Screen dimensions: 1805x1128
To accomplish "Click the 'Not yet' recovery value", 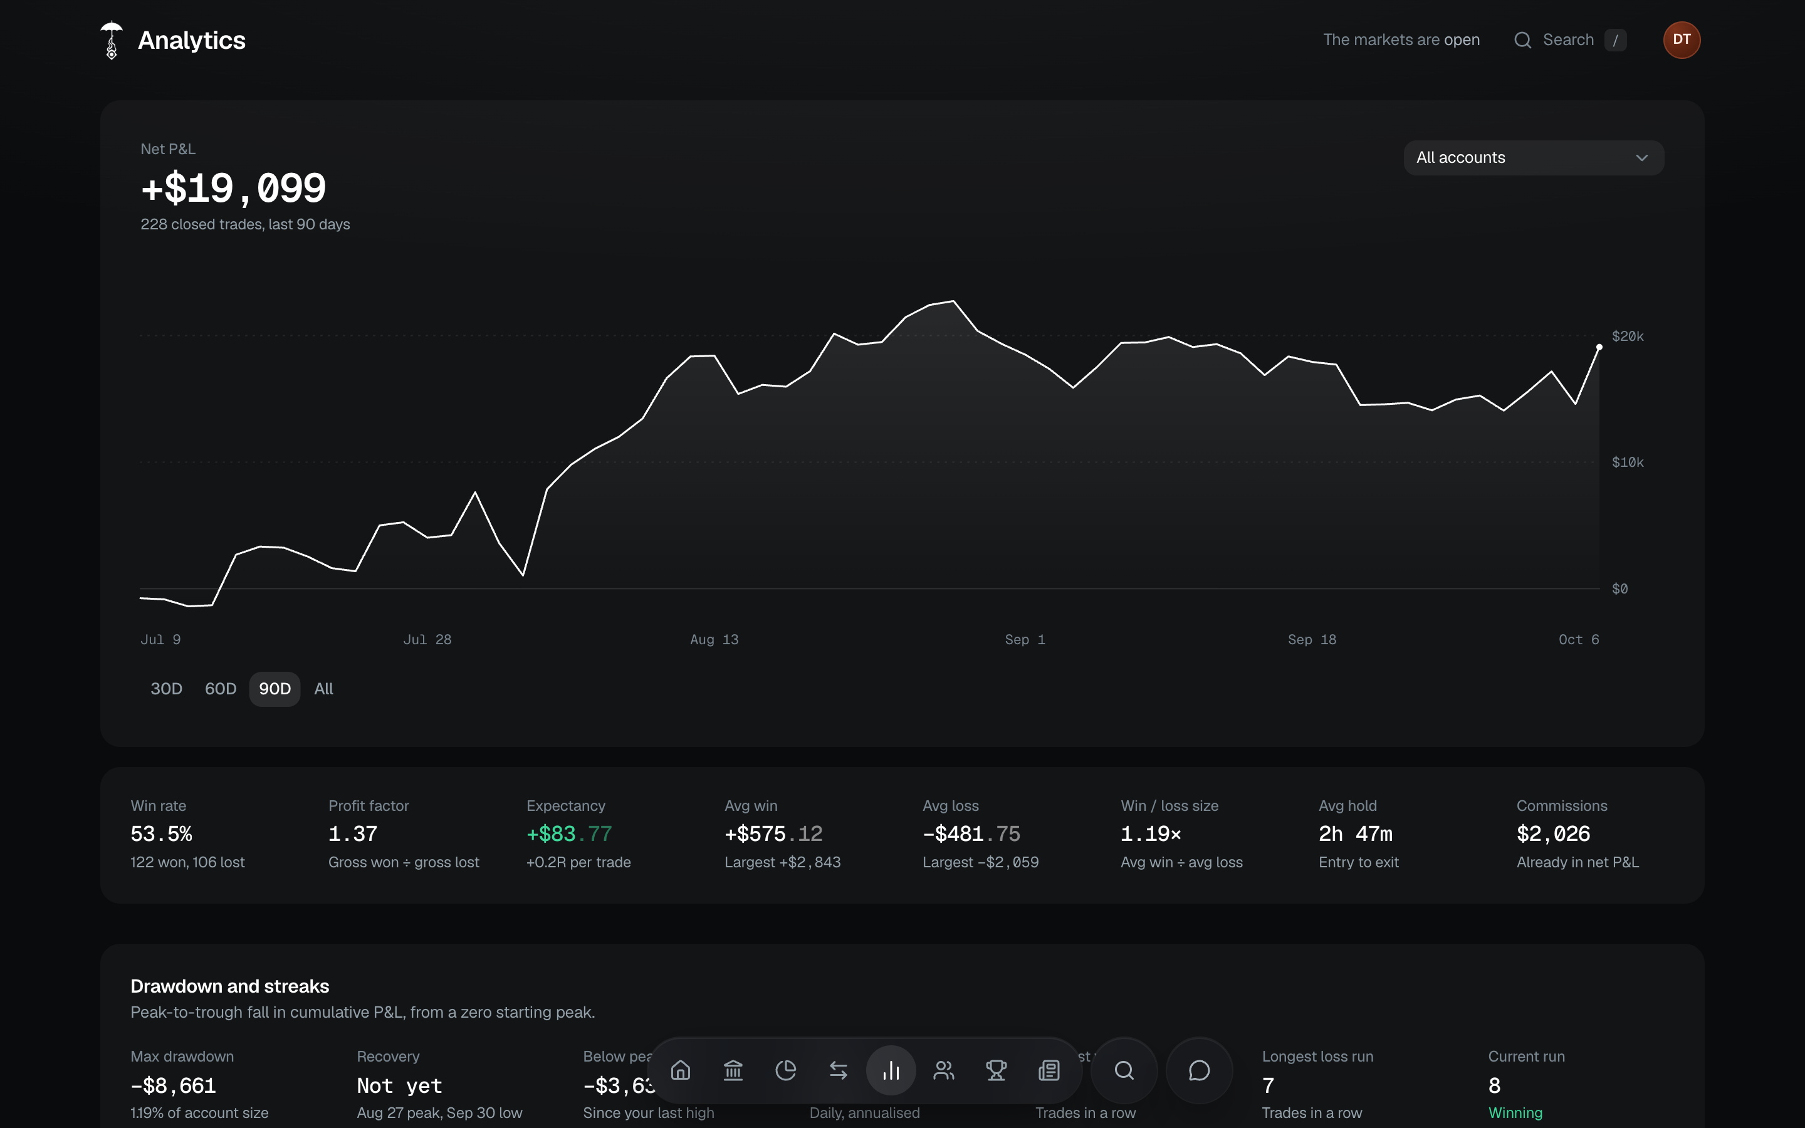I will tap(399, 1085).
